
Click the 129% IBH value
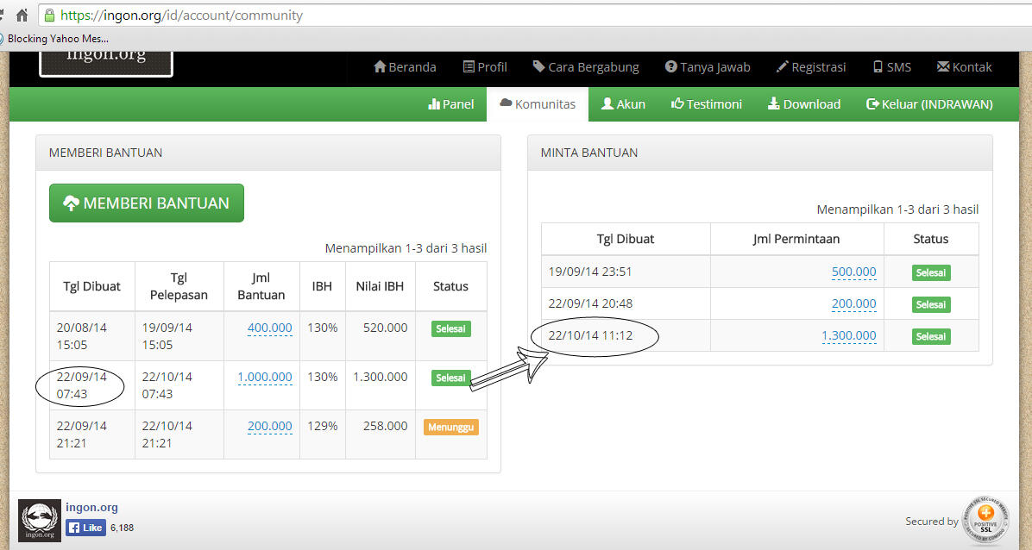pos(323,427)
